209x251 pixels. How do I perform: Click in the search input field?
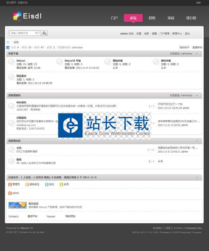(x=22, y=33)
